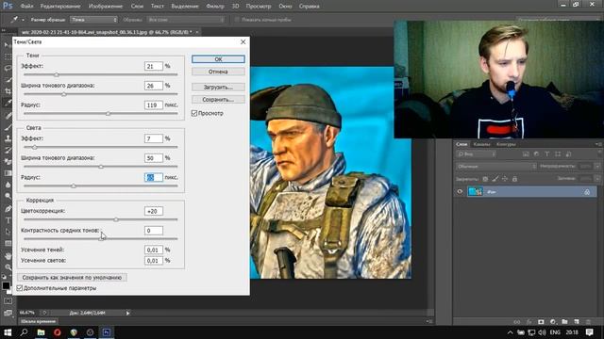Screen dimensions: 604x339
Task: Click the Link layers icon
Action: pyautogui.click(x=517, y=322)
